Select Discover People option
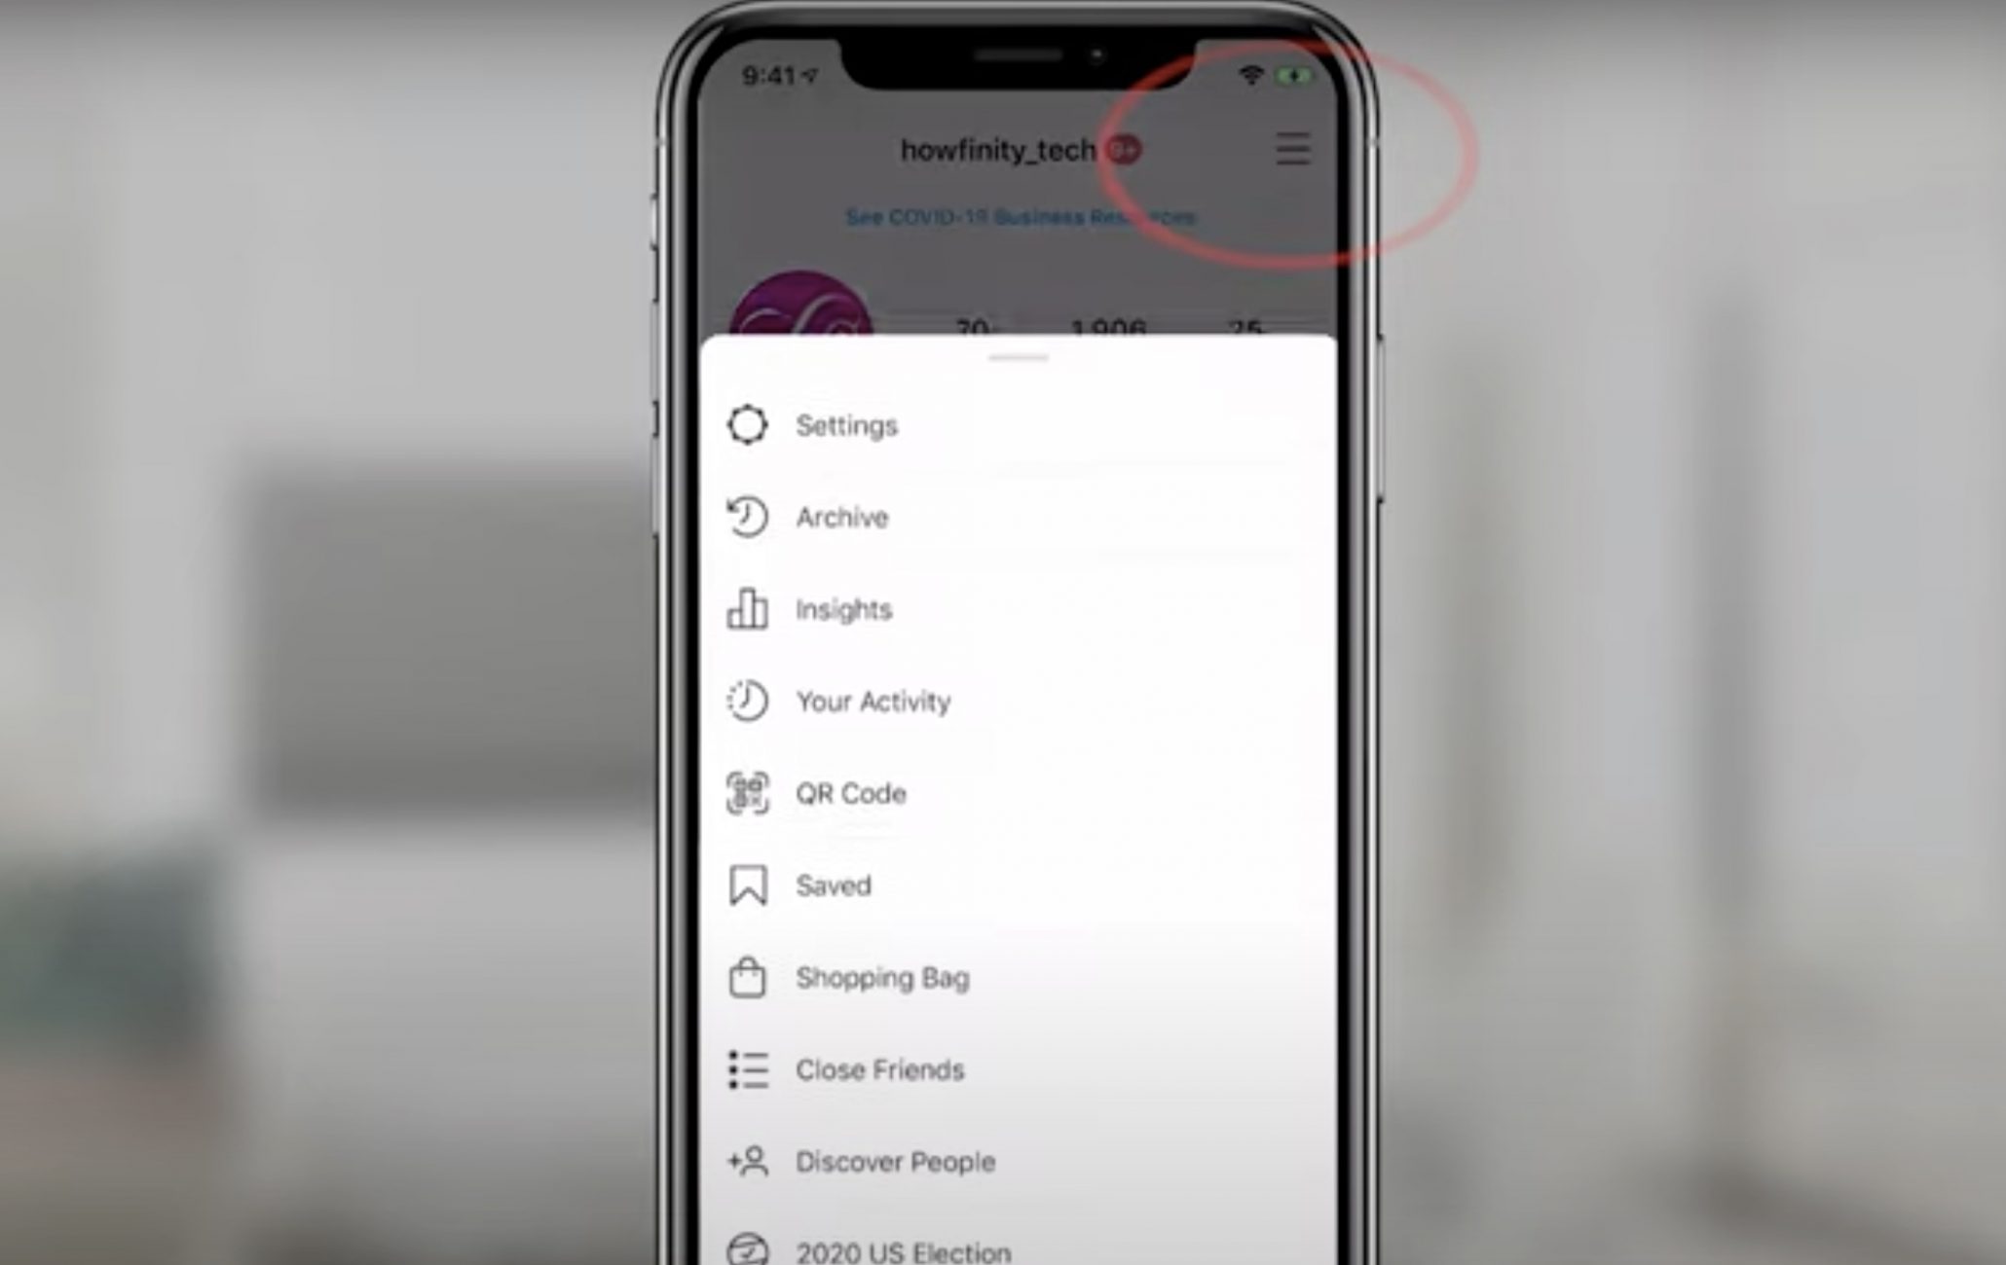This screenshot has width=2006, height=1265. click(x=895, y=1162)
